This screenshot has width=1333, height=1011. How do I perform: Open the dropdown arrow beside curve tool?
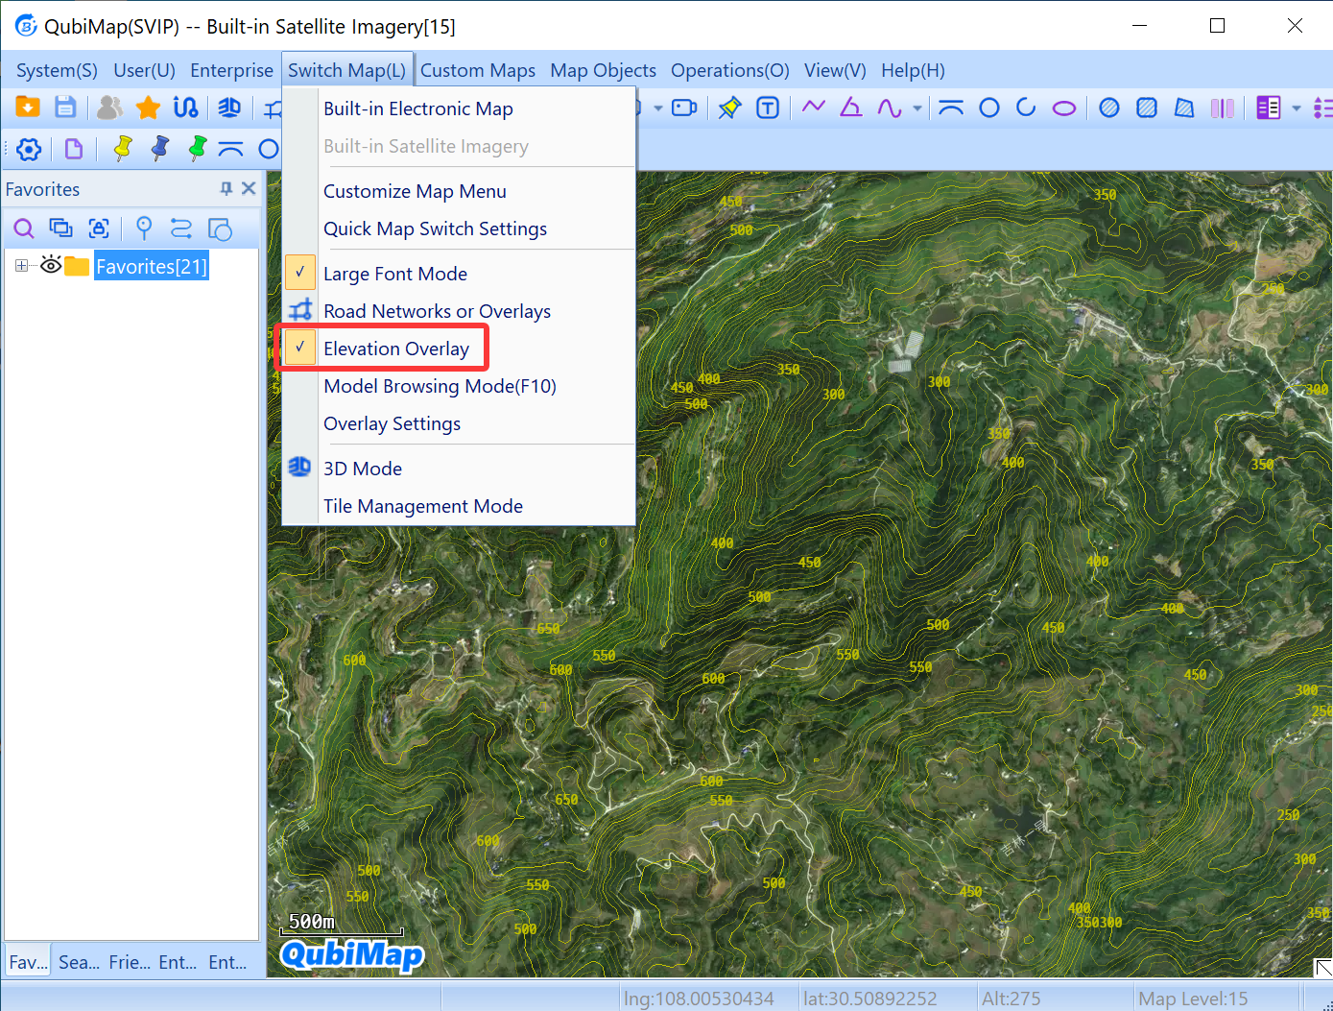tap(917, 108)
